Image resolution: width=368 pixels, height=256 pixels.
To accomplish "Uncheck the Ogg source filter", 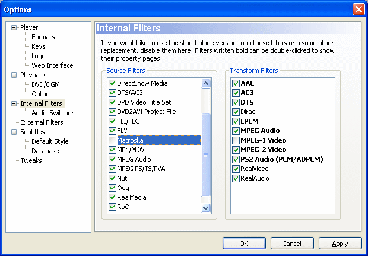I will coord(112,188).
